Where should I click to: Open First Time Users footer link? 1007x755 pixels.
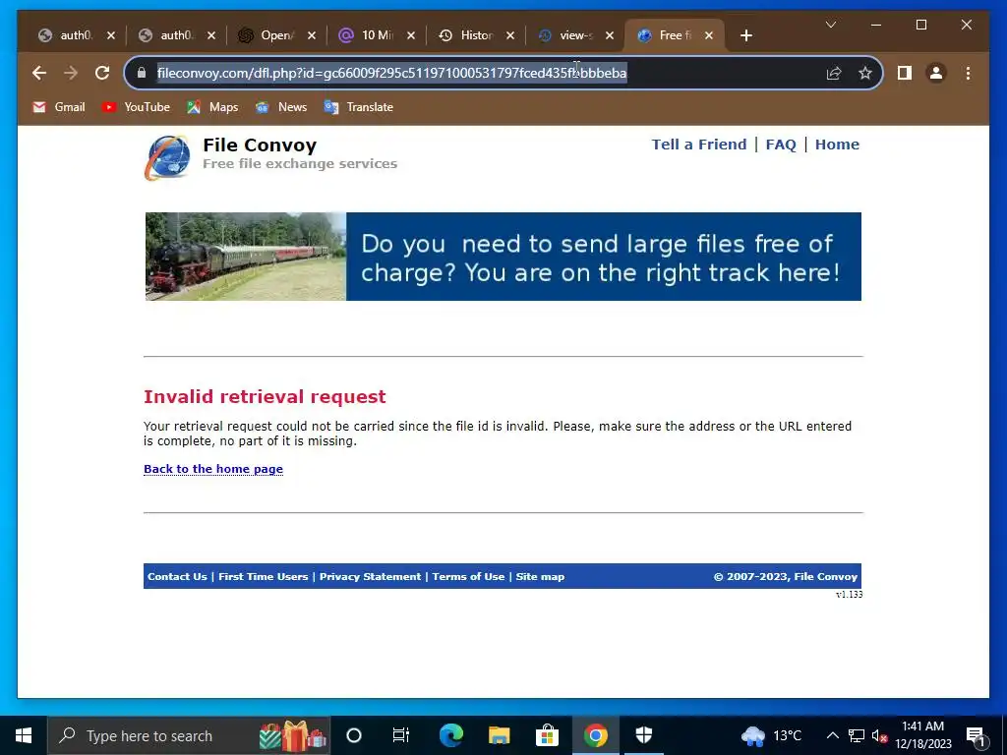(x=264, y=576)
